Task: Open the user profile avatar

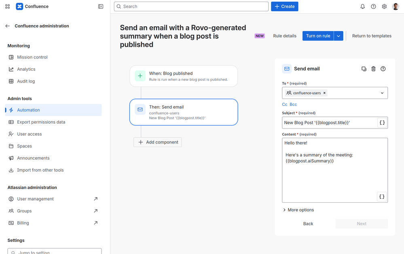Action: click(x=396, y=6)
